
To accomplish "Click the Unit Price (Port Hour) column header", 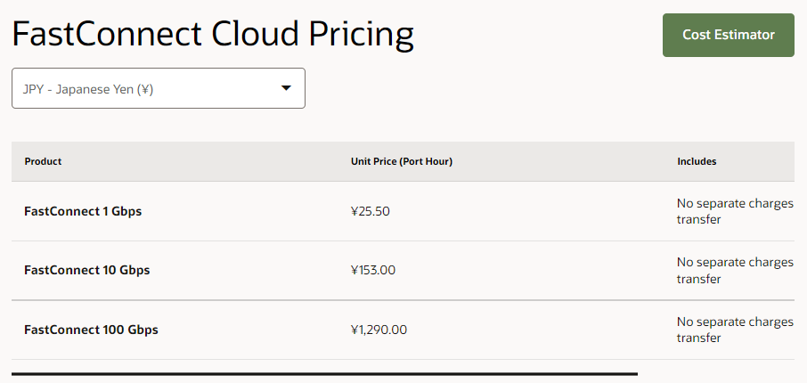I will 402,161.
